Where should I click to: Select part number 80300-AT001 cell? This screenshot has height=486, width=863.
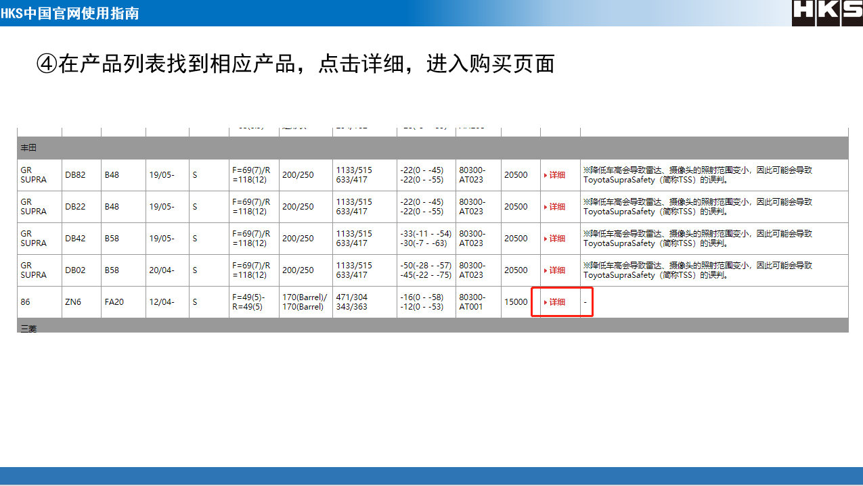472,302
